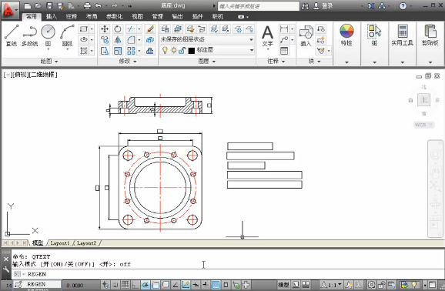Screen dimensions: 445x291
Task: Click the Create Block icon
Action: click(x=321, y=29)
